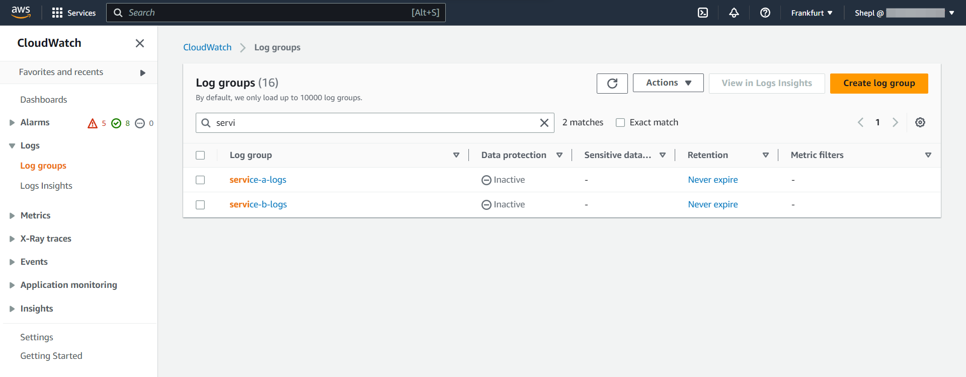Open the Actions dropdown

[x=668, y=83]
